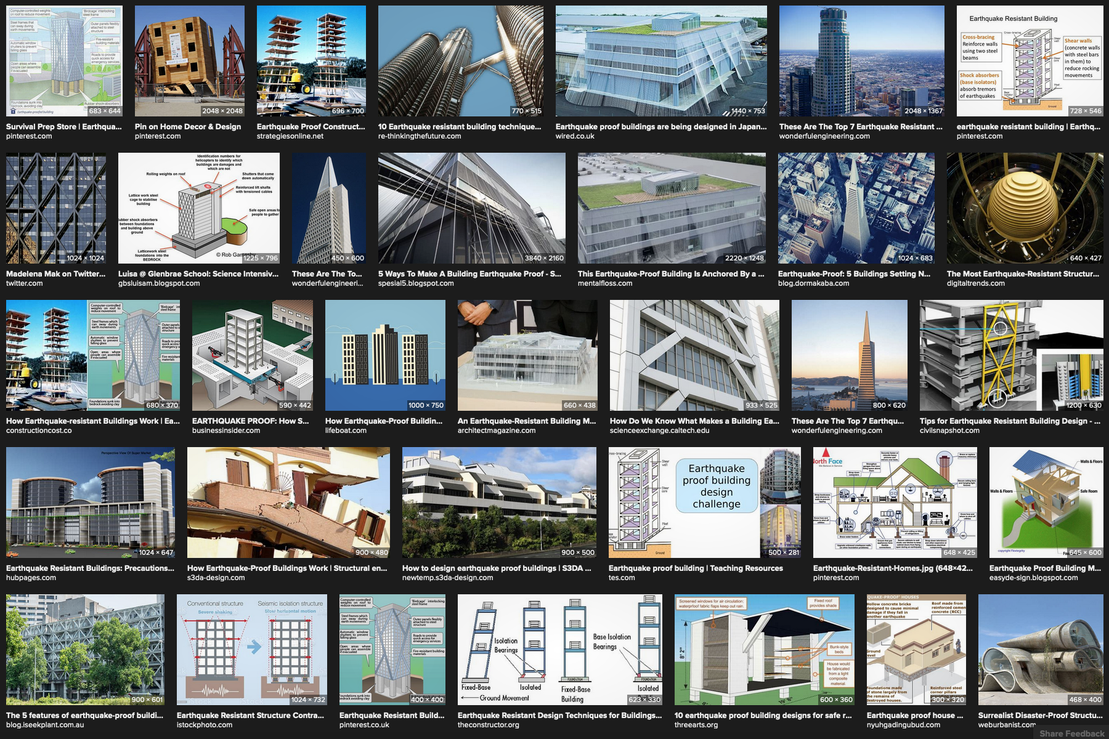
Task: Open 'Earthquake proof building | Teaching Resources' title
Action: tap(696, 568)
